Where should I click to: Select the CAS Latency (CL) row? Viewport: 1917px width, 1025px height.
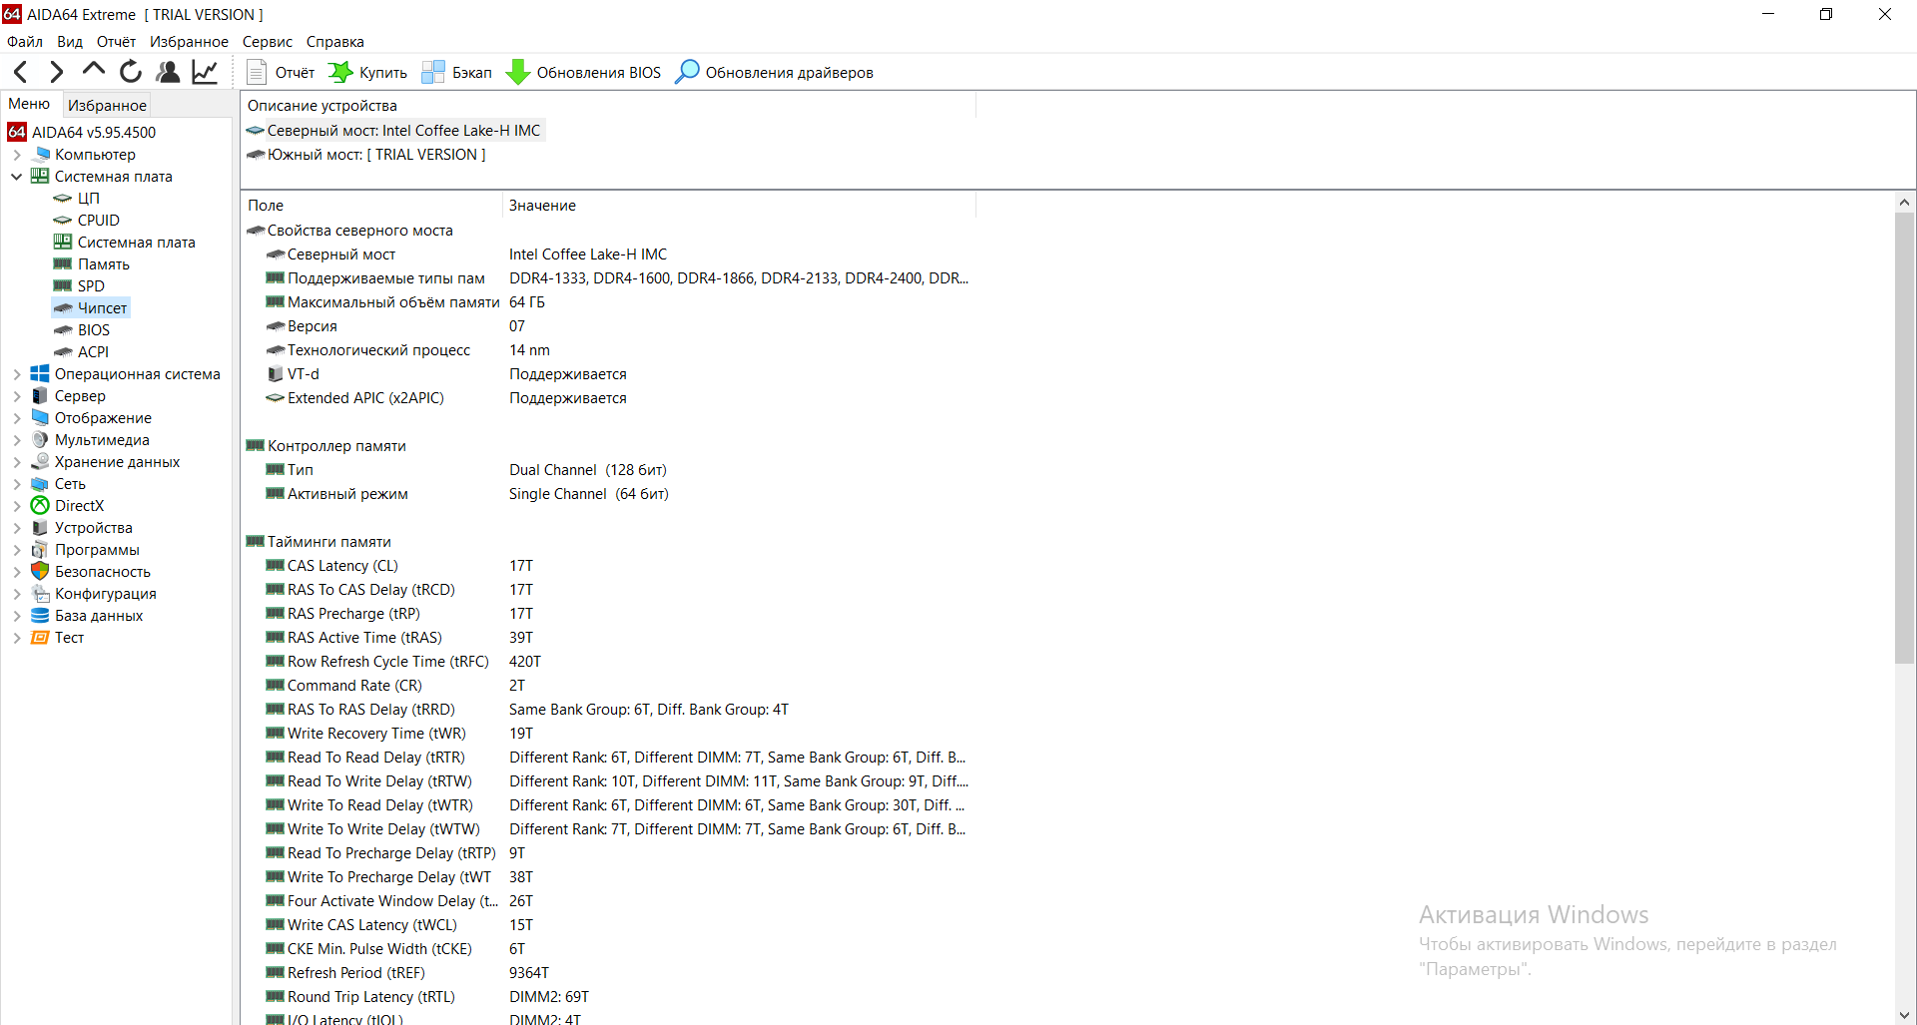coord(609,566)
